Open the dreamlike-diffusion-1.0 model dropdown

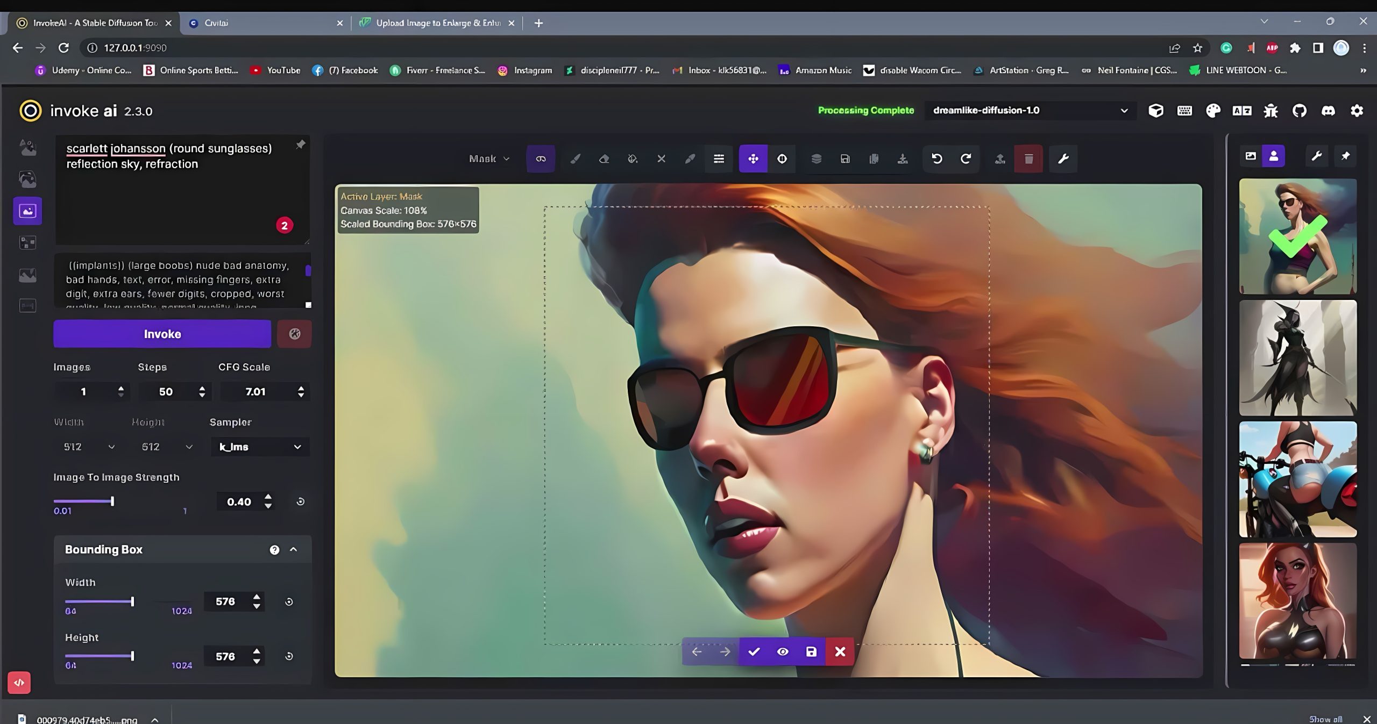point(1030,111)
